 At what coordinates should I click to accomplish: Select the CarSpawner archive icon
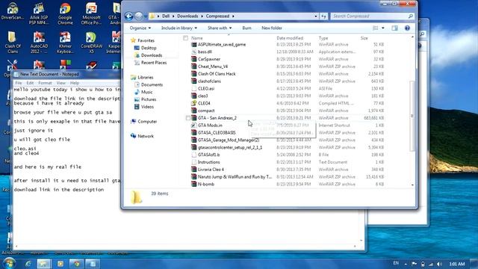(x=193, y=59)
